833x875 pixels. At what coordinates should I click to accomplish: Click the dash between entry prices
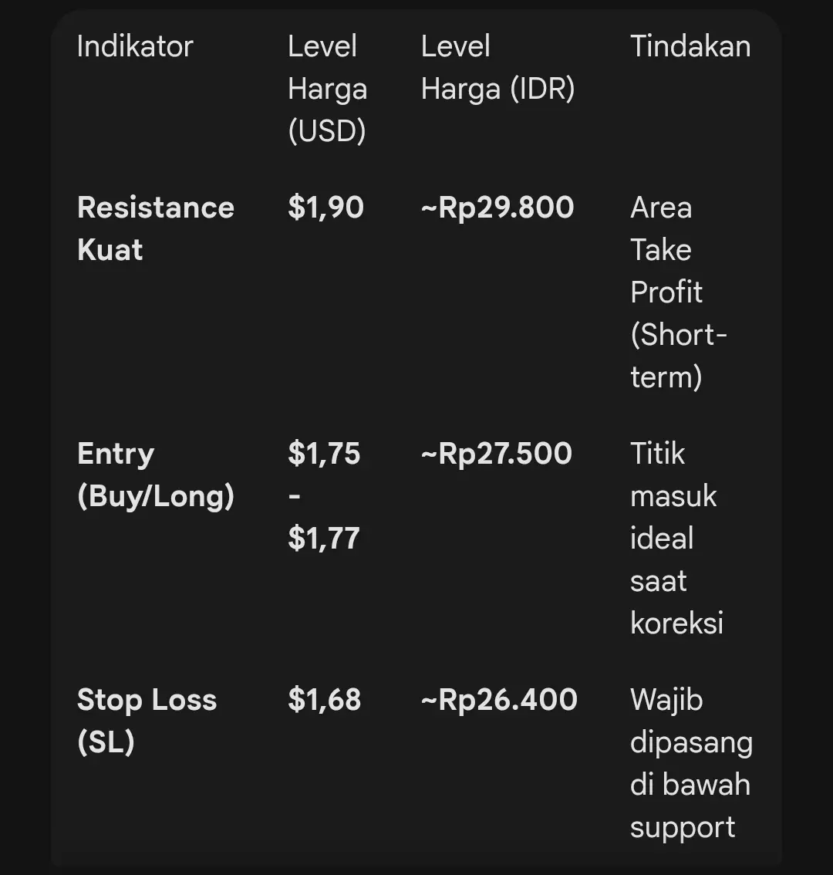pos(295,496)
